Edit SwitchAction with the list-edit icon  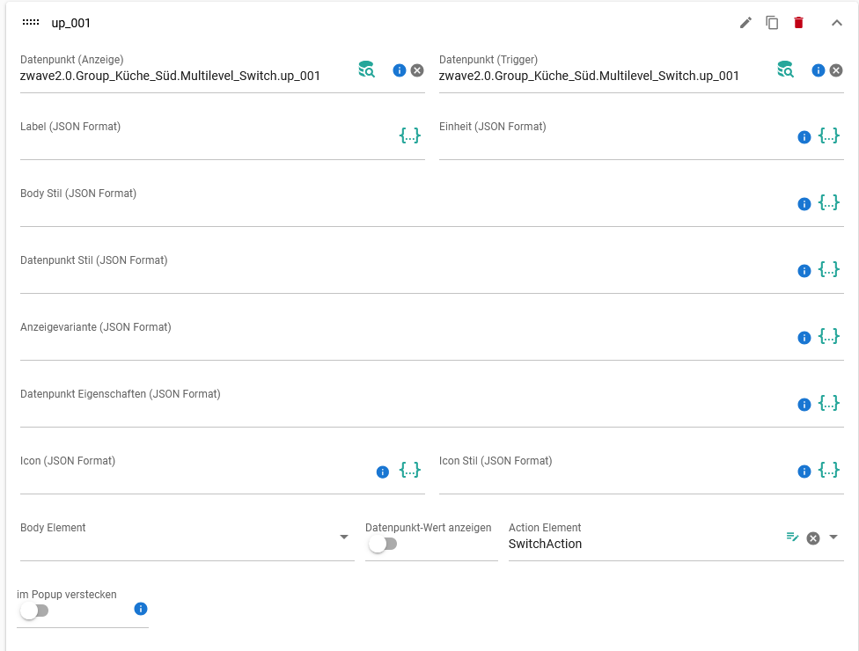pos(792,538)
